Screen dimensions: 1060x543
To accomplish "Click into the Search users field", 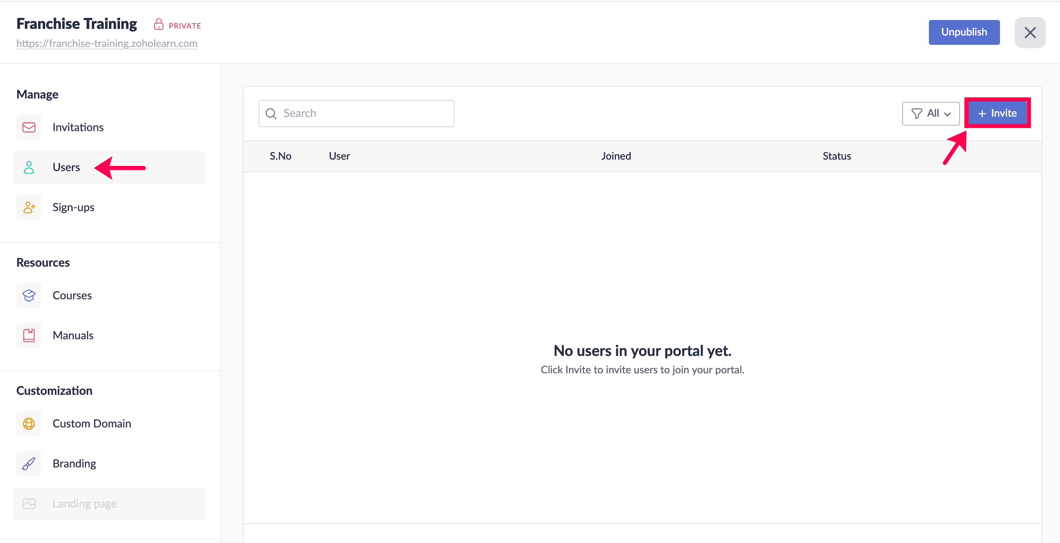I will pyautogui.click(x=362, y=114).
